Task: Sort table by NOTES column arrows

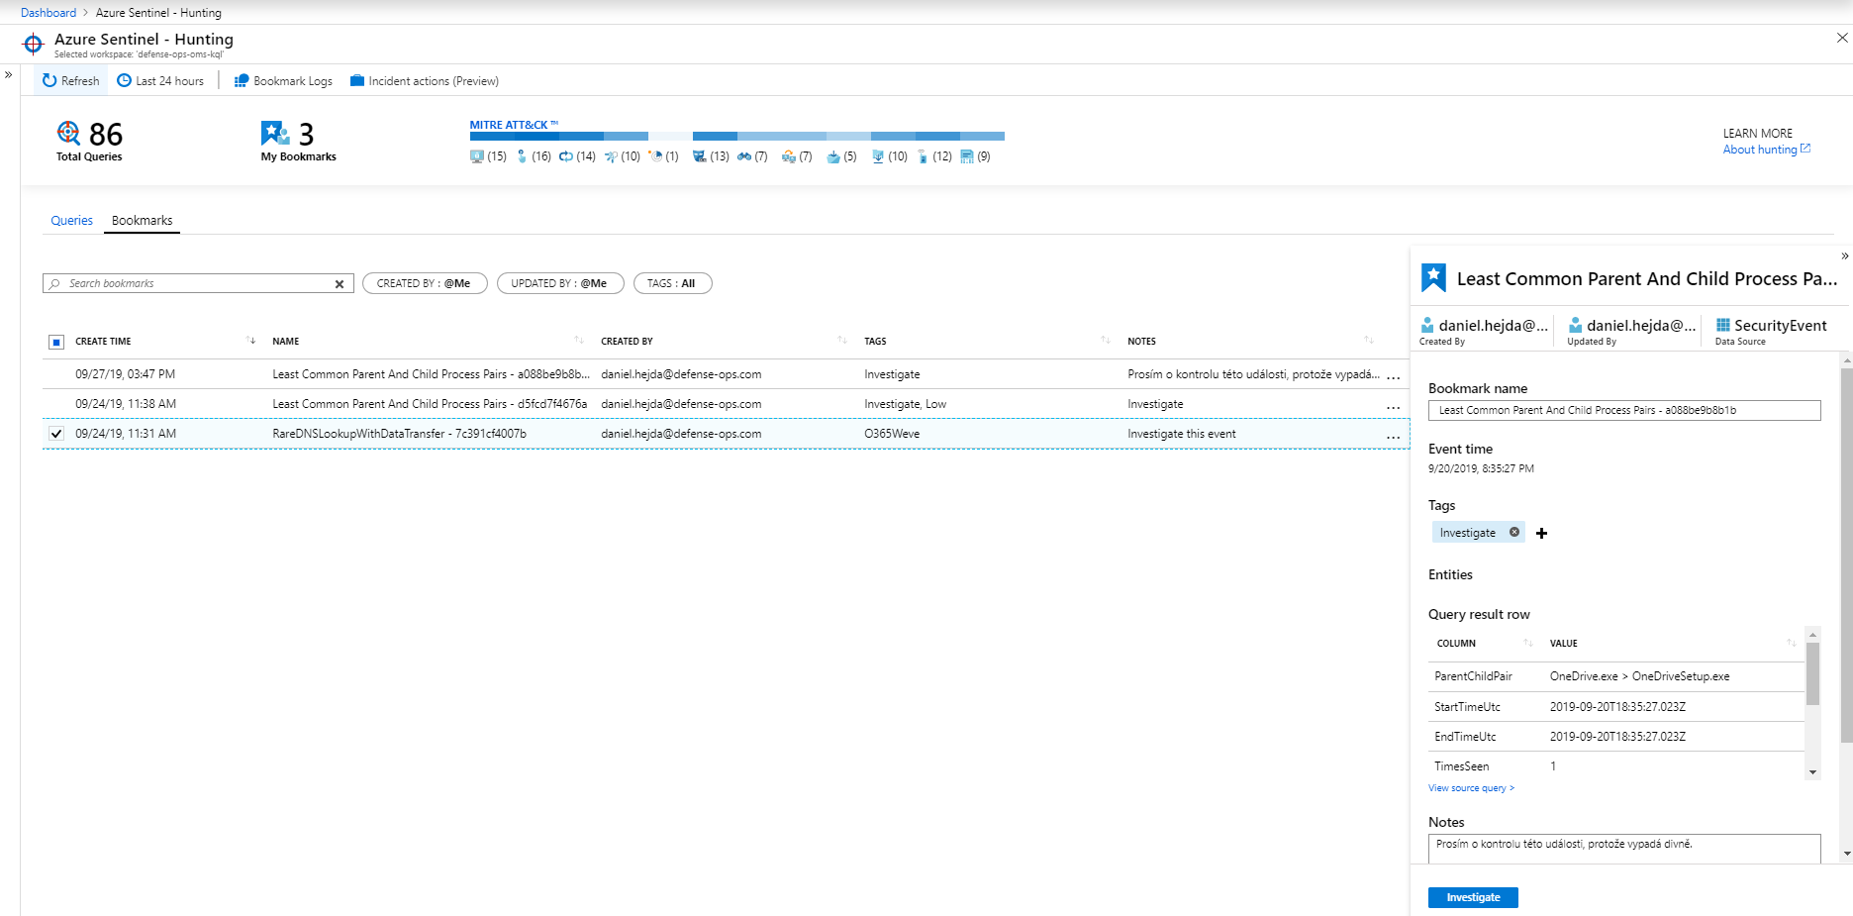Action: pos(1369,341)
